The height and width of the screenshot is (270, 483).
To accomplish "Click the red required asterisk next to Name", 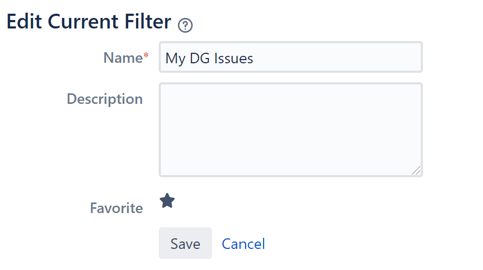I will click(146, 55).
